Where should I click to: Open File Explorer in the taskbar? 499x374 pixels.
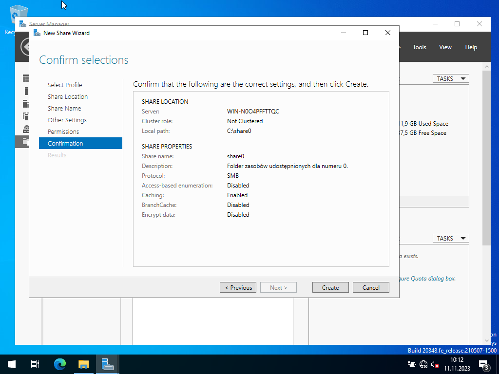point(84,364)
